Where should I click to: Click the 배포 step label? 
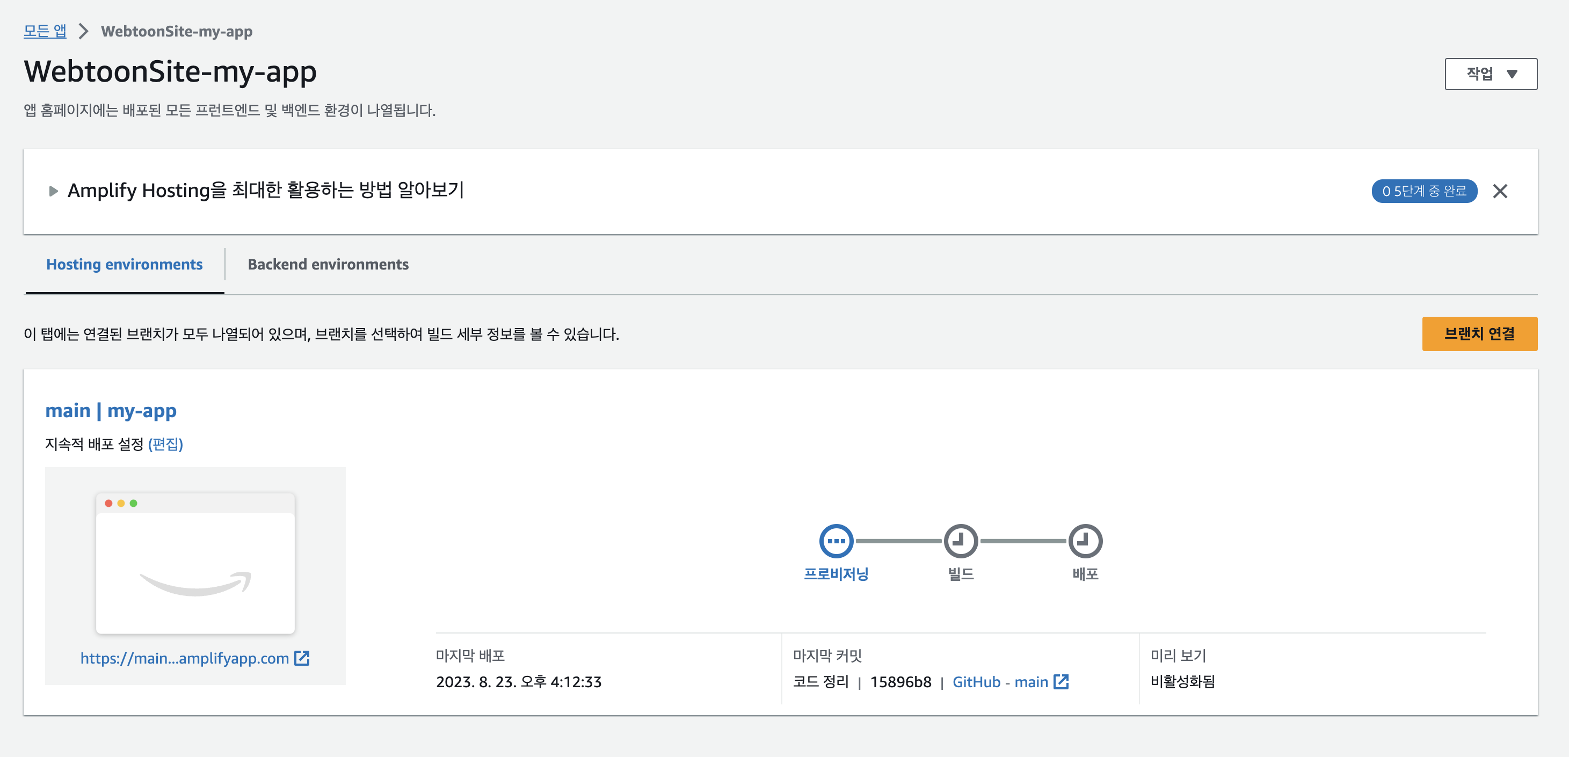click(1085, 574)
